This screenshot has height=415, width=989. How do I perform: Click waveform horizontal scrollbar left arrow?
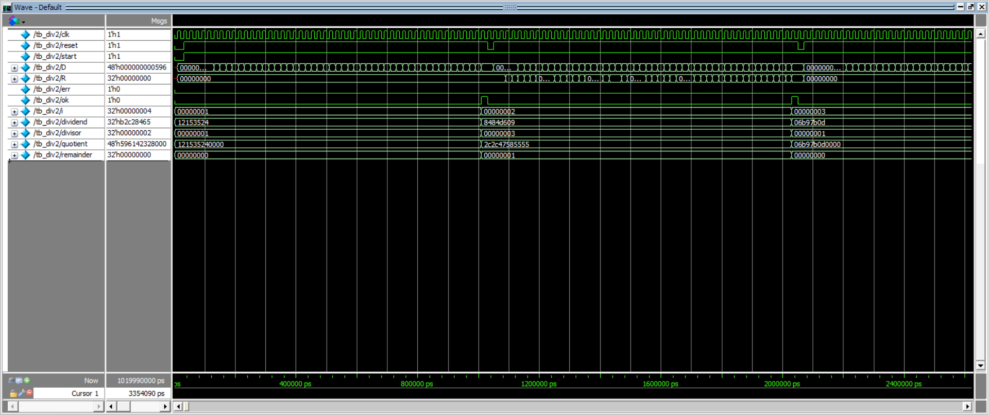pos(178,407)
